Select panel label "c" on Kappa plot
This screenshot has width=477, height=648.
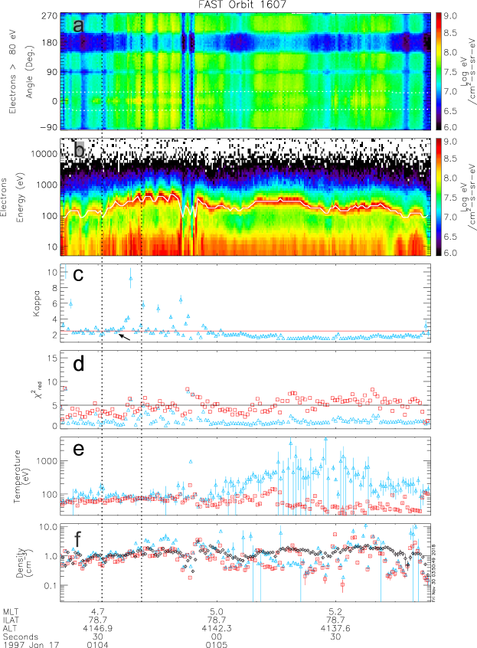pyautogui.click(x=78, y=275)
